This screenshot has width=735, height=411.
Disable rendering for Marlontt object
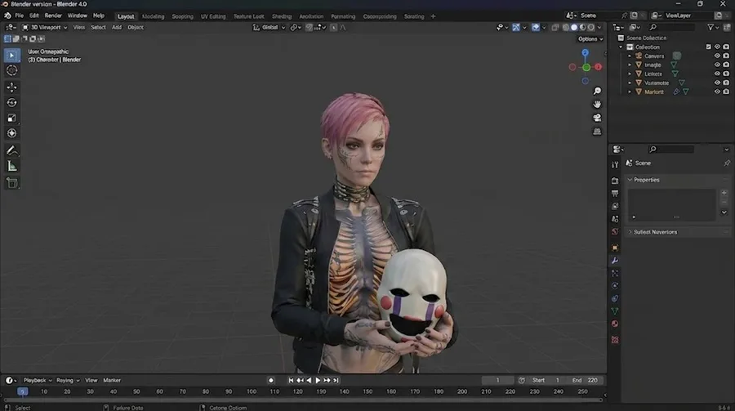tap(726, 92)
